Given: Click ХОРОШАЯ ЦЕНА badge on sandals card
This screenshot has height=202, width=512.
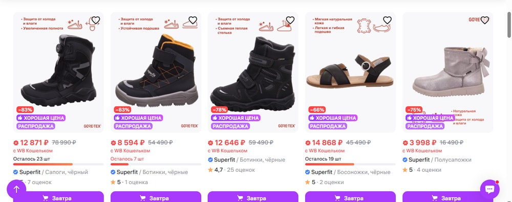Looking at the screenshot, I should click(x=332, y=118).
